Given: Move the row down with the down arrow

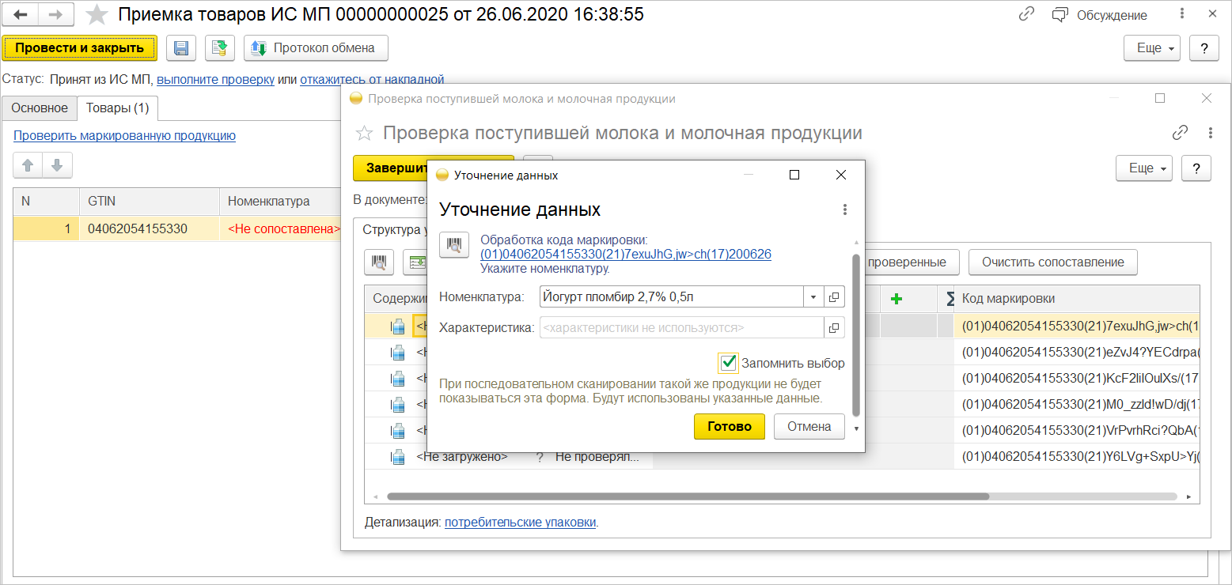Looking at the screenshot, I should 57,165.
